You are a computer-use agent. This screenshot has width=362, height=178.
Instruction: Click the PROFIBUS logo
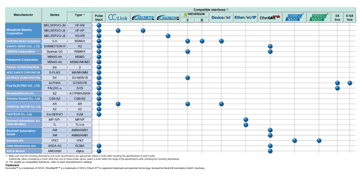(295, 17)
